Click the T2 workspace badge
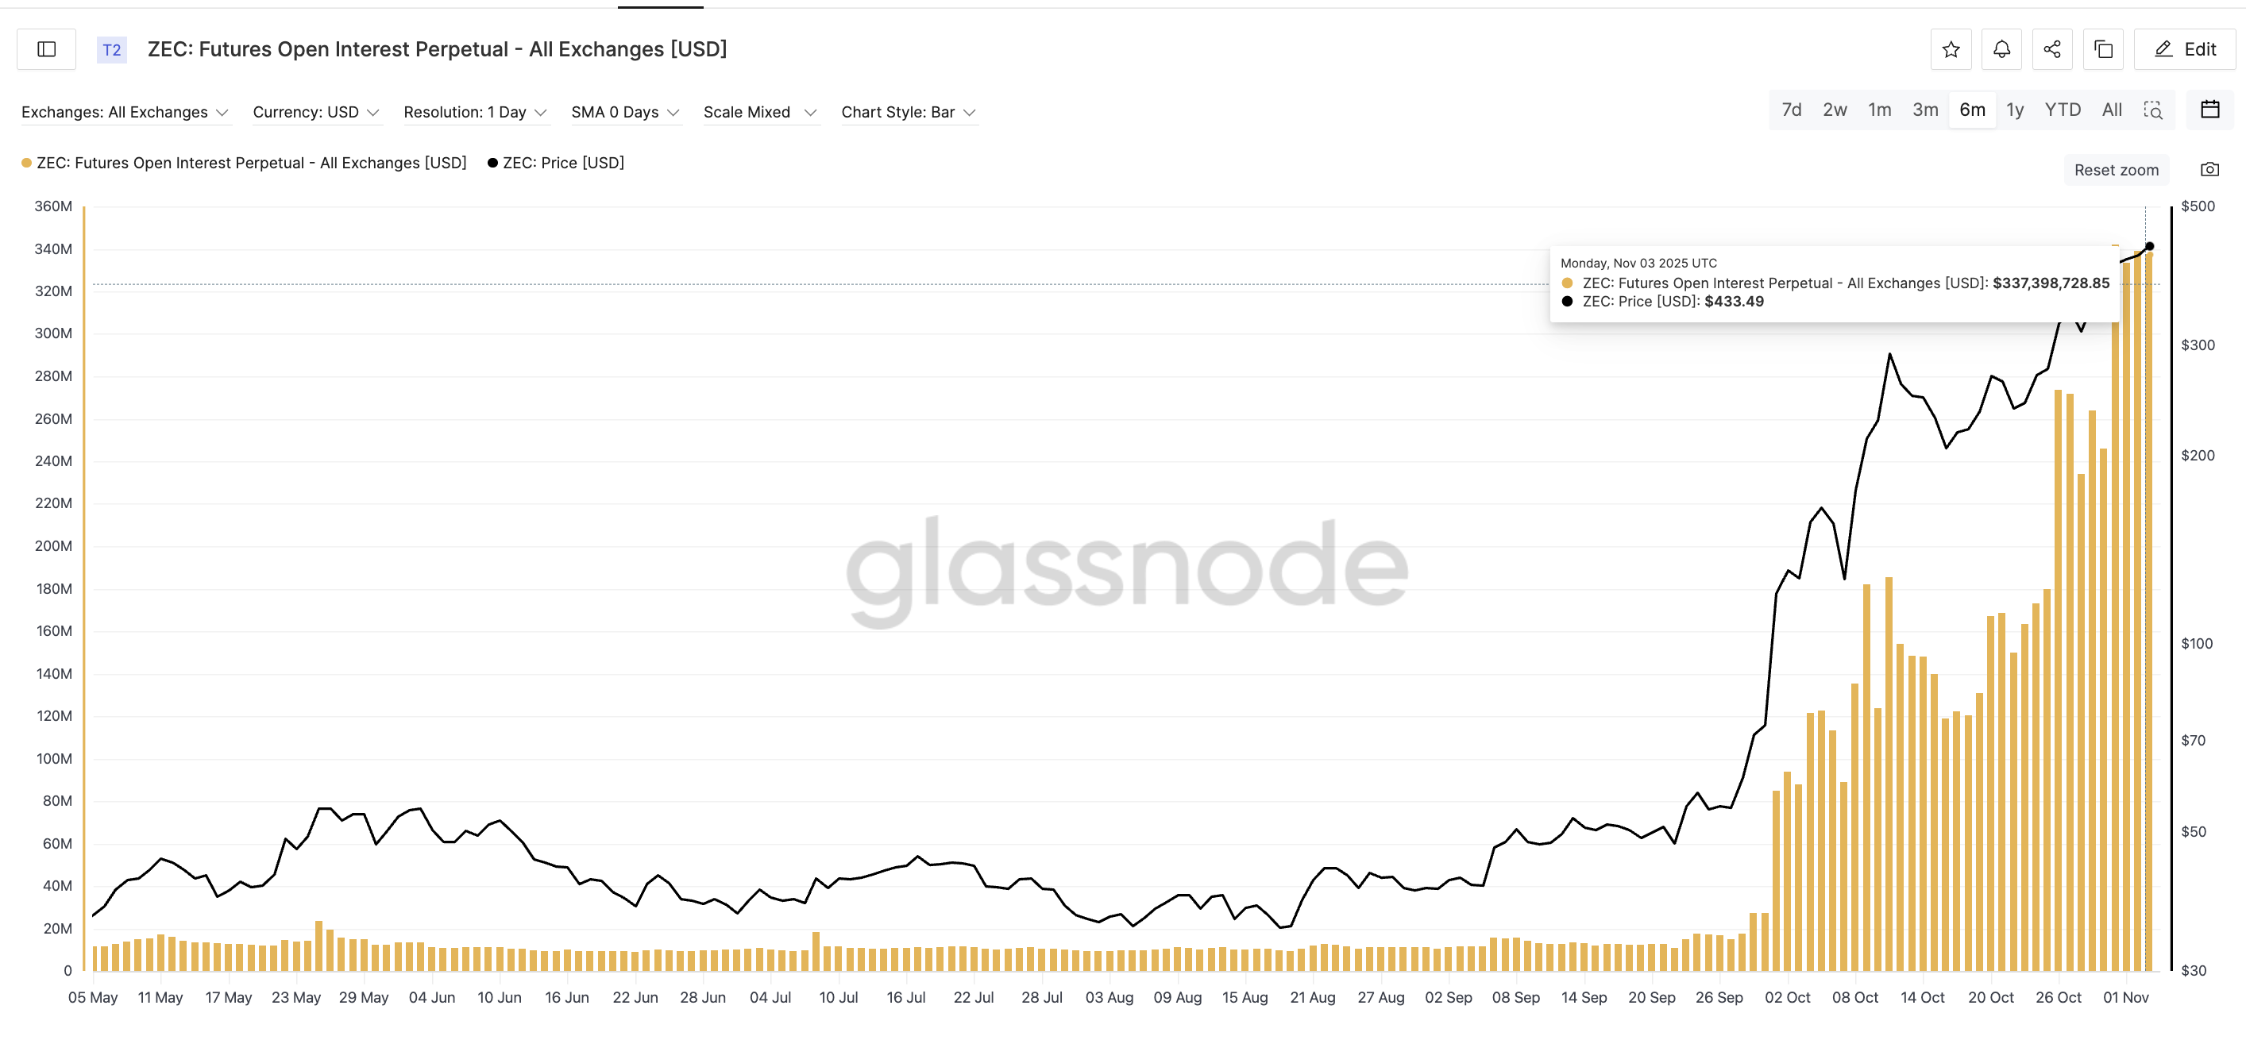The width and height of the screenshot is (2246, 1040). point(110,50)
